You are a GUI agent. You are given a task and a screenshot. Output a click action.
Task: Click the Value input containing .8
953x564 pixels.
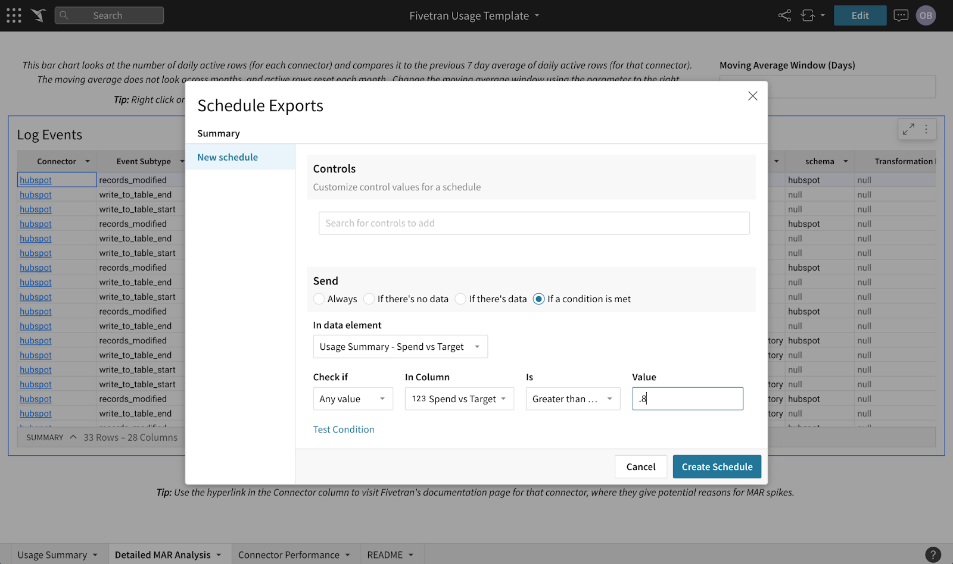(687, 399)
